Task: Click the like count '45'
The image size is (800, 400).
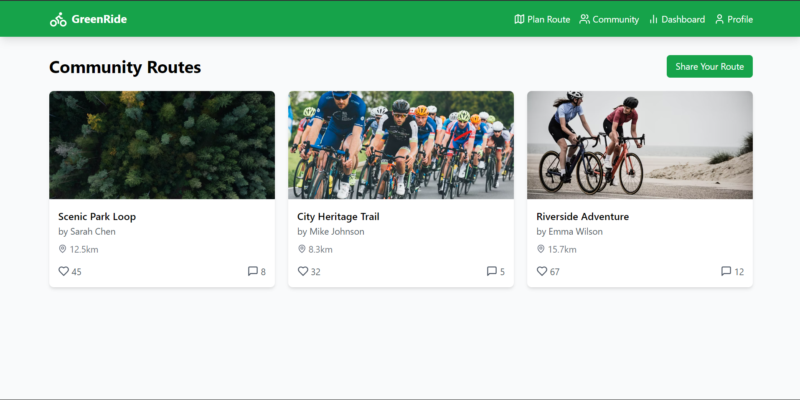Action: coord(76,272)
